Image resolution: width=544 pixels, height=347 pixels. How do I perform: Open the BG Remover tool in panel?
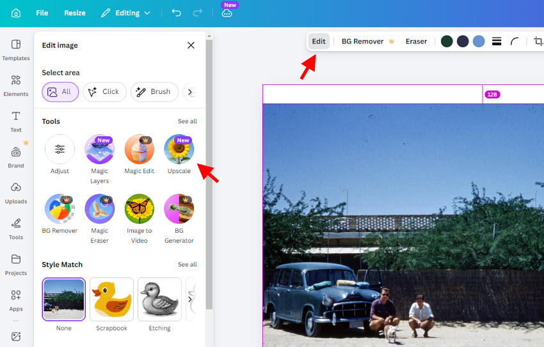60,214
